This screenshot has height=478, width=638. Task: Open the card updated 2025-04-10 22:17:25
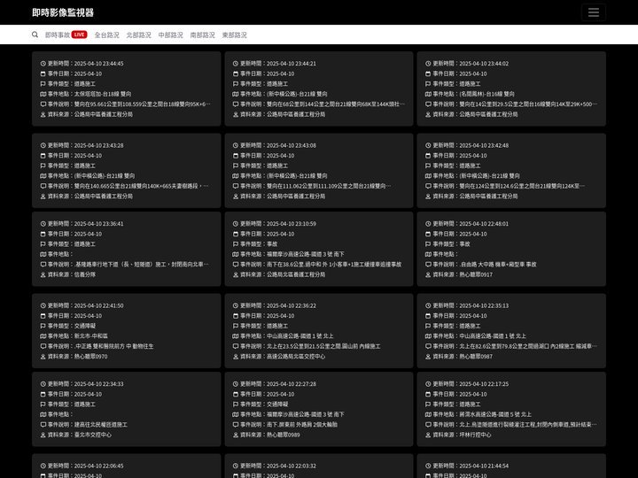(x=511, y=409)
